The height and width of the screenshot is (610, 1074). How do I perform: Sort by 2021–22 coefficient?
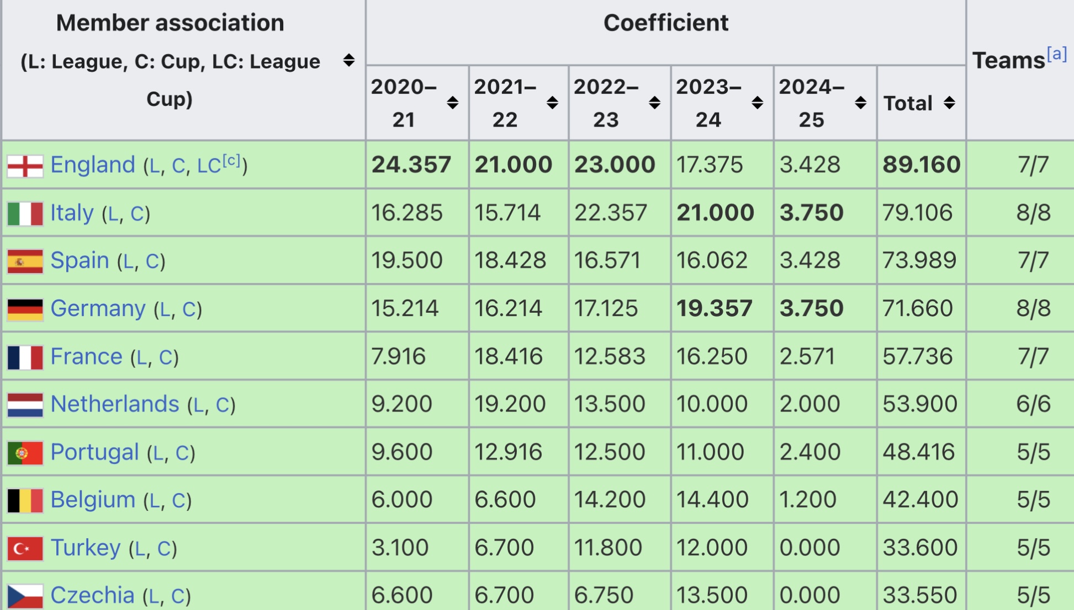pos(552,103)
